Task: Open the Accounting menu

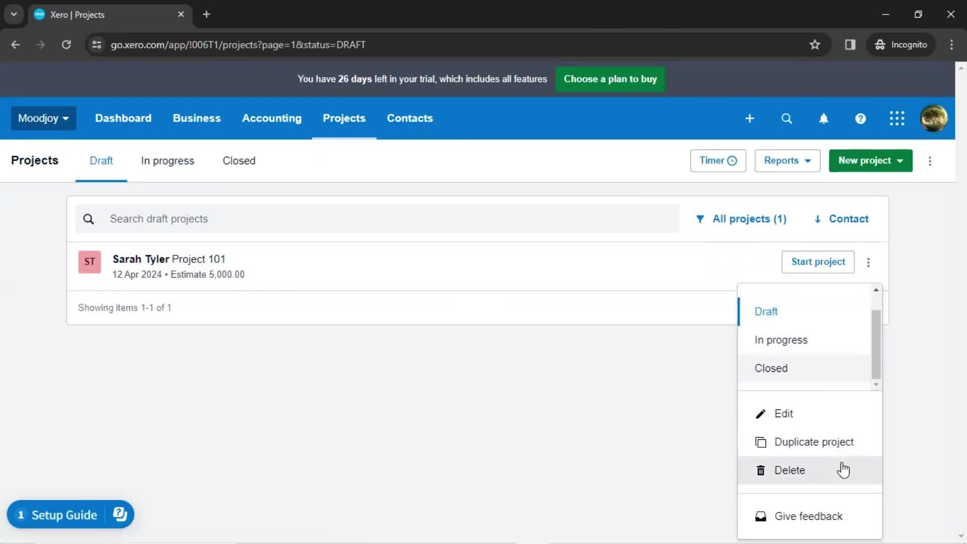Action: 271,118
